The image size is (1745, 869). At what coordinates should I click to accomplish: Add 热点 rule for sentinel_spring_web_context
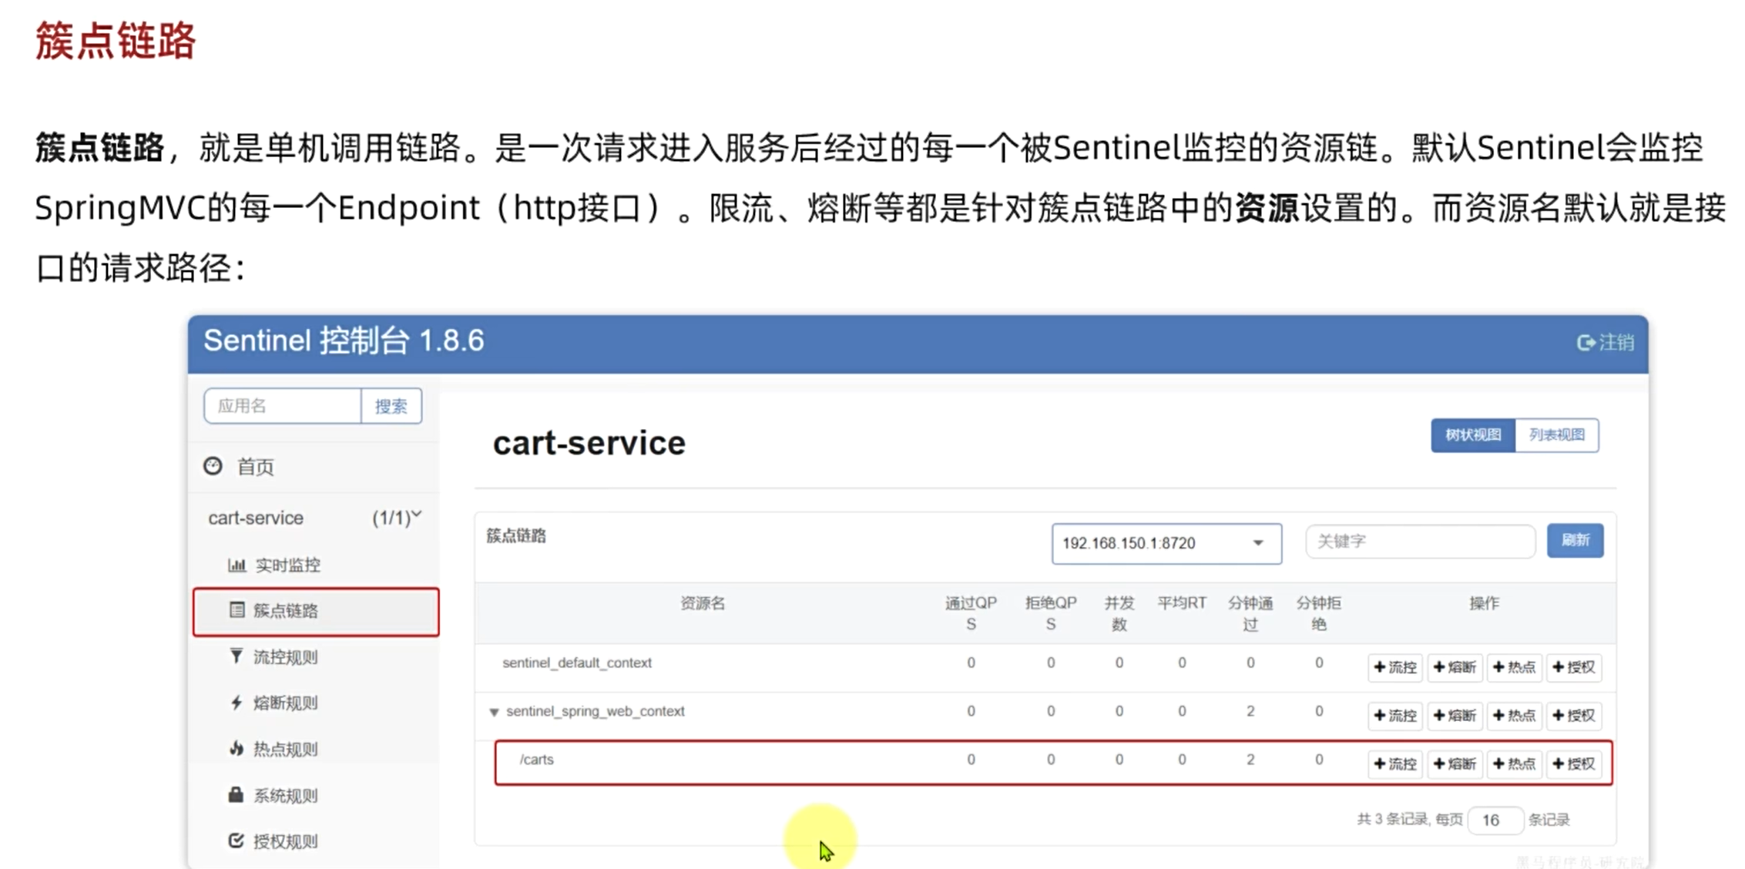[1514, 716]
